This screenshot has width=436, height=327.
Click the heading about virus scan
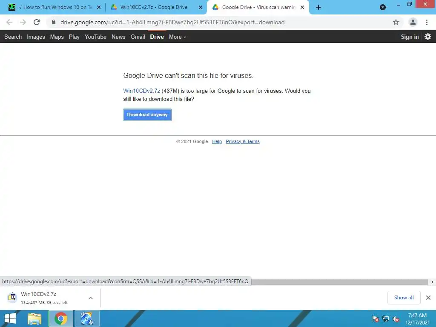click(188, 76)
